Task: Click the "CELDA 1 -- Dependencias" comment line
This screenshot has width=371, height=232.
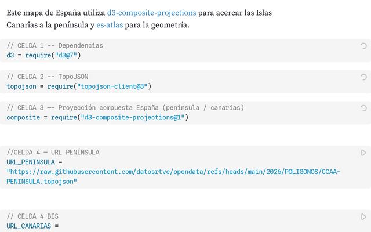Action: [54, 45]
